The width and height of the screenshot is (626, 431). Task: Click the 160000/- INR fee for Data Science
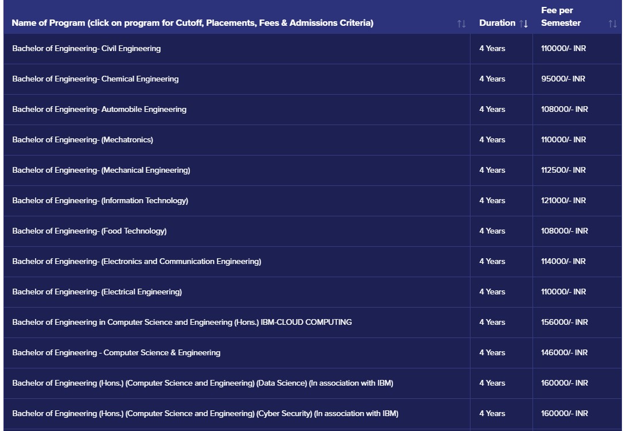(564, 383)
